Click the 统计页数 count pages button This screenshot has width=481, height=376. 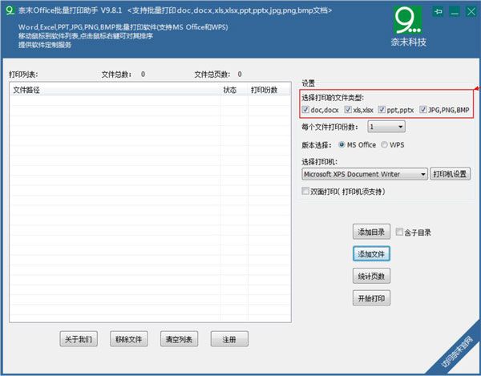pos(371,276)
